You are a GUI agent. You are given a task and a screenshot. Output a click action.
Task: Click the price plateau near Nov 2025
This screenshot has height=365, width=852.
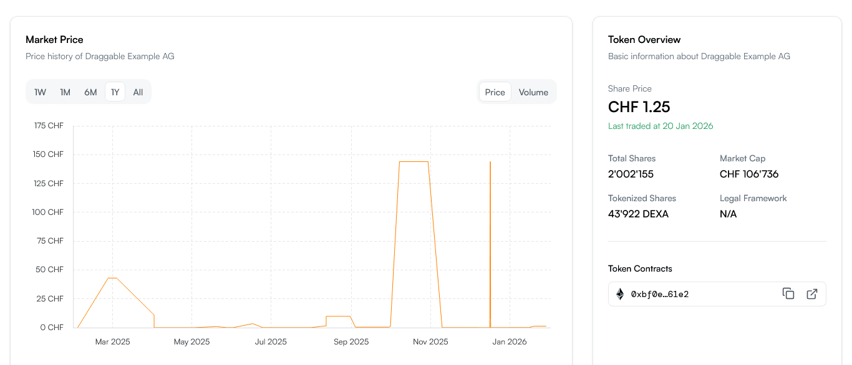point(414,162)
